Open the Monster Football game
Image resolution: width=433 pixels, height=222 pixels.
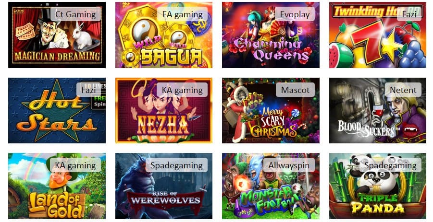[x=271, y=186]
